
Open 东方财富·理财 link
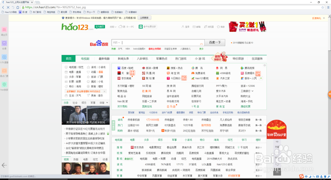tap(126, 86)
